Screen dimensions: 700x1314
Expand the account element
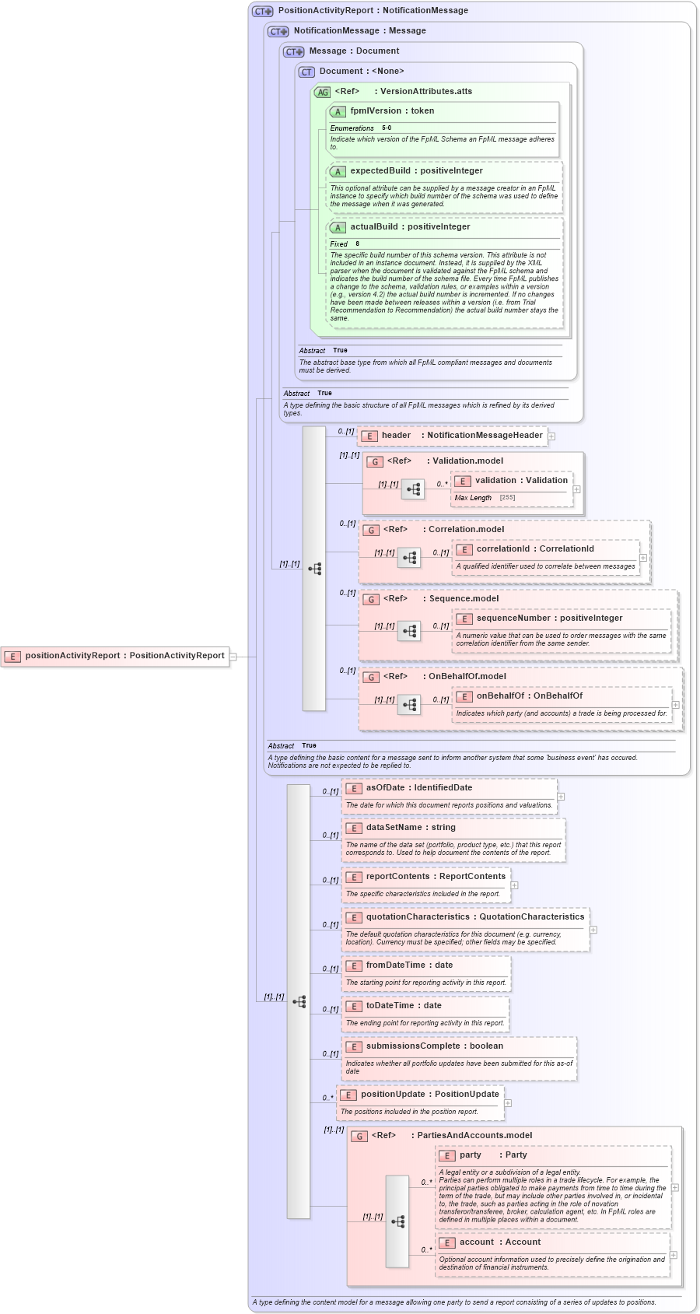pos(674,1255)
